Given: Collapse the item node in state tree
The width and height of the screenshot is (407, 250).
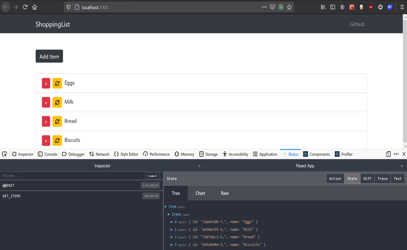Looking at the screenshot, I should [165, 207].
